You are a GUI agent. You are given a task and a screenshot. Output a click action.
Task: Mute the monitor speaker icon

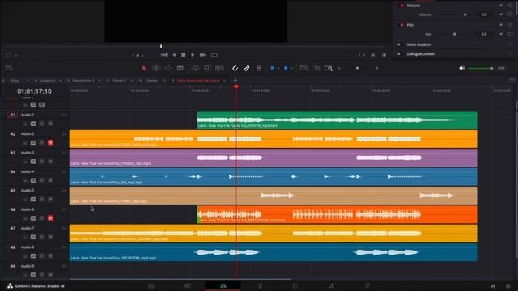(462, 68)
